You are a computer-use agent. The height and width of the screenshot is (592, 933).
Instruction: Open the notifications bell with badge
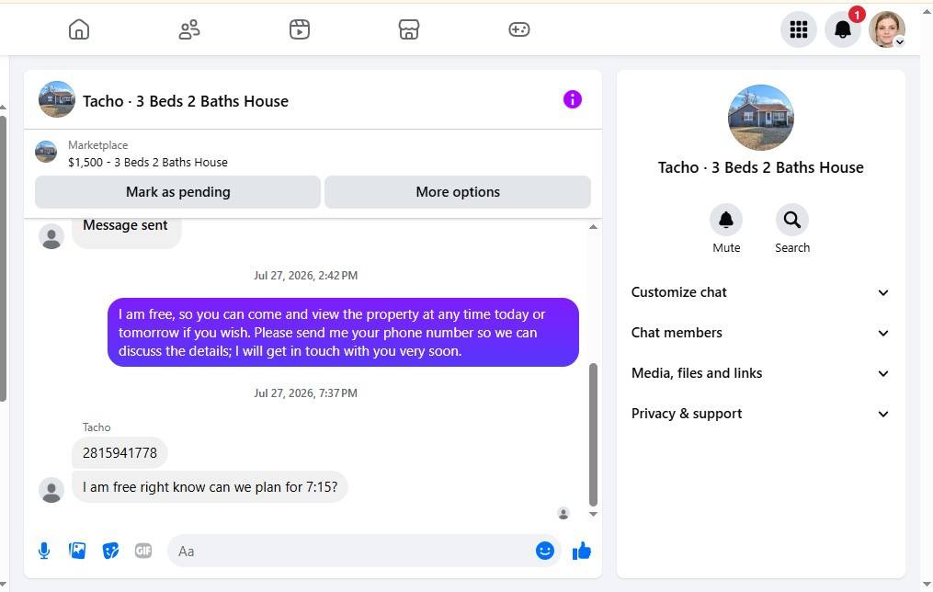tap(843, 29)
